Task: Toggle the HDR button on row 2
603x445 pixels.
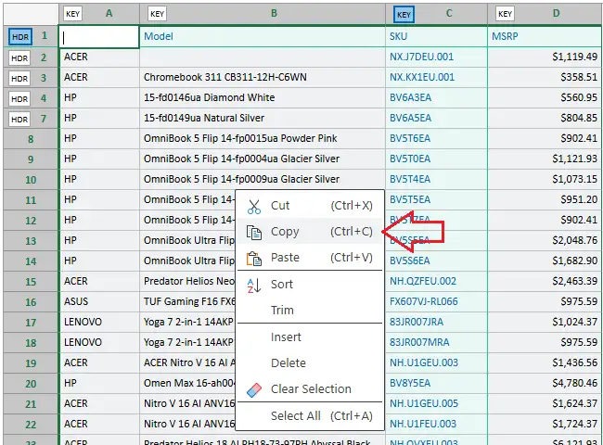Action: 19,58
